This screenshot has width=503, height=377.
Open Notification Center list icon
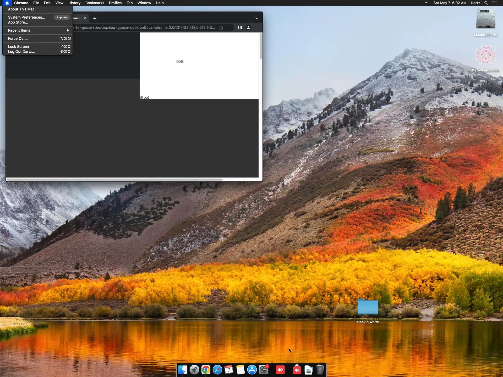(495, 3)
